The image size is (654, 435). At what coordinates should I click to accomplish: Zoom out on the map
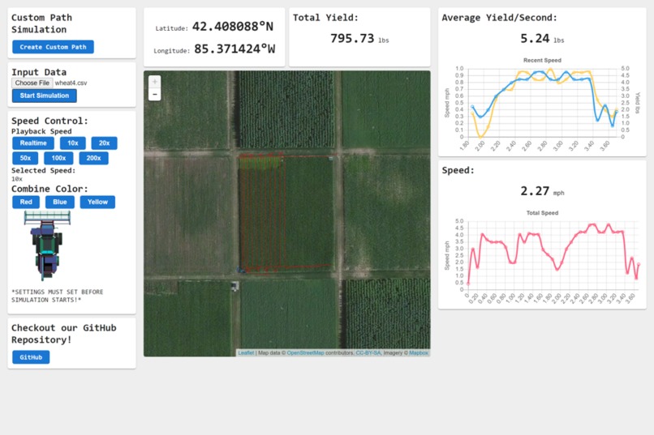click(x=155, y=94)
